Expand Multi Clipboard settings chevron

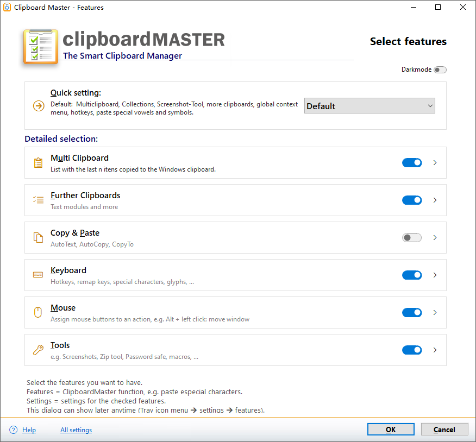point(435,162)
